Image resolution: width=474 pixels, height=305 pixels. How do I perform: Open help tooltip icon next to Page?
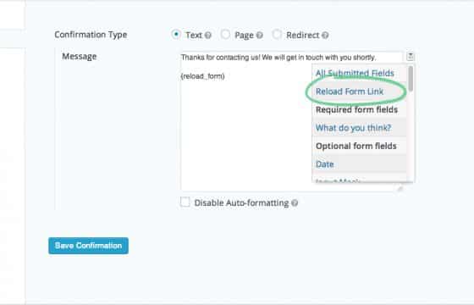tap(259, 36)
